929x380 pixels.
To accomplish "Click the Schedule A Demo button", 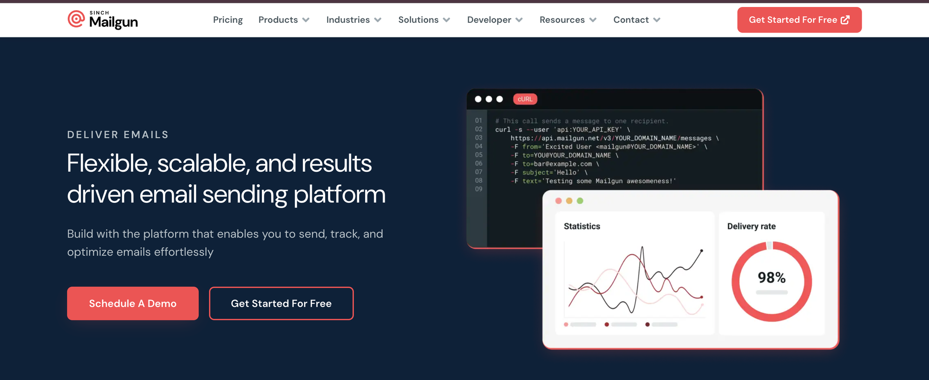I will (x=133, y=303).
